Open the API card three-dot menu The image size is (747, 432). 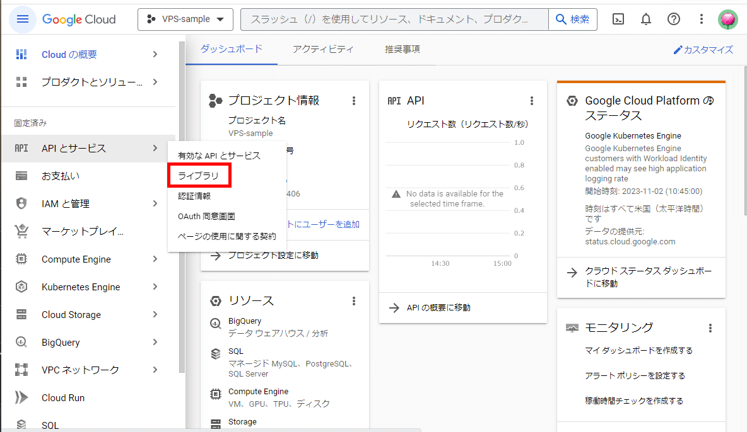[x=532, y=100]
